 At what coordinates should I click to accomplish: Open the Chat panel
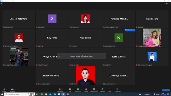[x=70, y=90]
